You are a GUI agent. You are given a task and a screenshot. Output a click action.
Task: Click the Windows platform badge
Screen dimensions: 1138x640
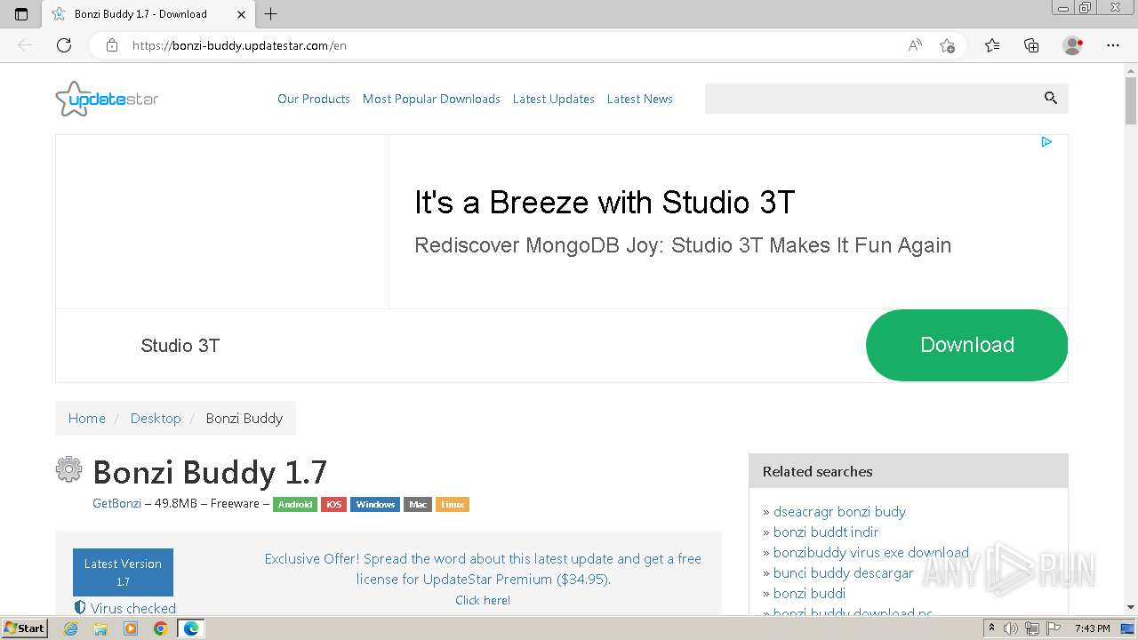[375, 504]
